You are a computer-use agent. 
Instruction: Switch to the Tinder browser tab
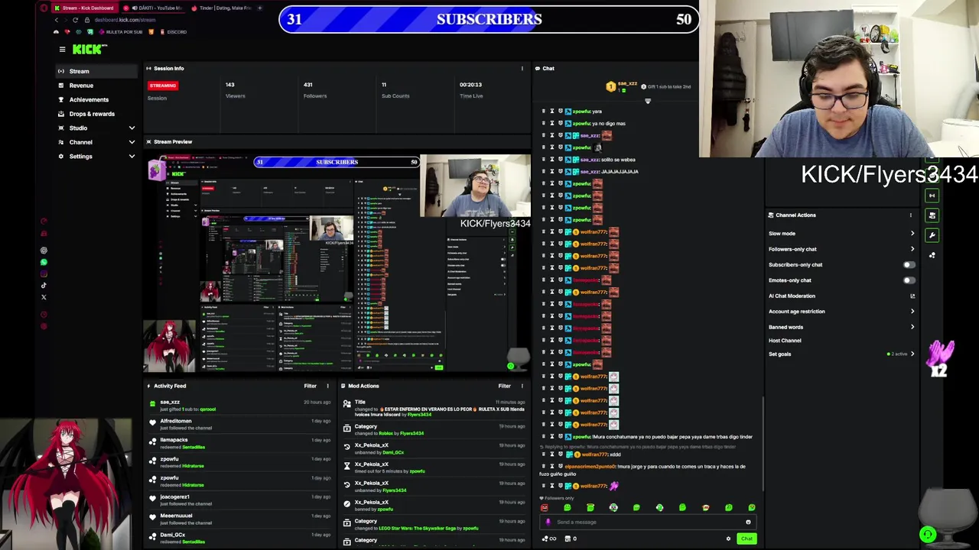click(x=221, y=8)
